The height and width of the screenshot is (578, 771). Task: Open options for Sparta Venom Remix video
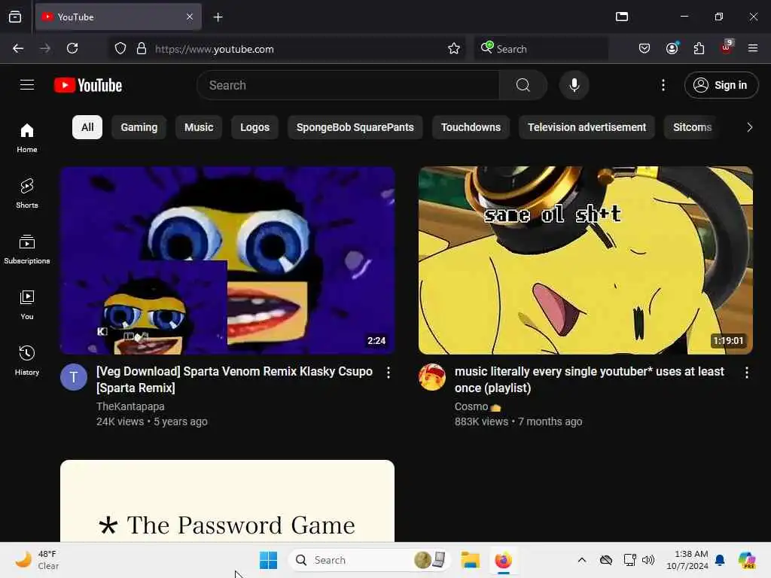click(x=388, y=373)
